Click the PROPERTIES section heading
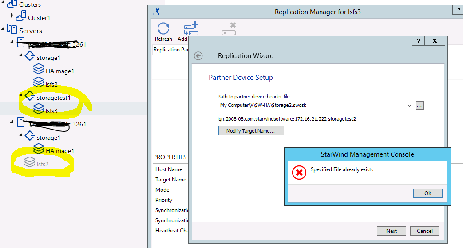 [x=170, y=157]
